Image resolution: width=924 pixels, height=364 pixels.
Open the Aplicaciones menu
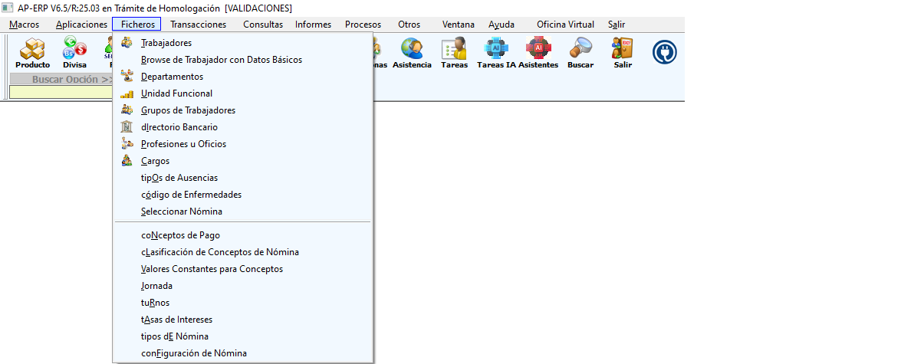[x=82, y=25]
